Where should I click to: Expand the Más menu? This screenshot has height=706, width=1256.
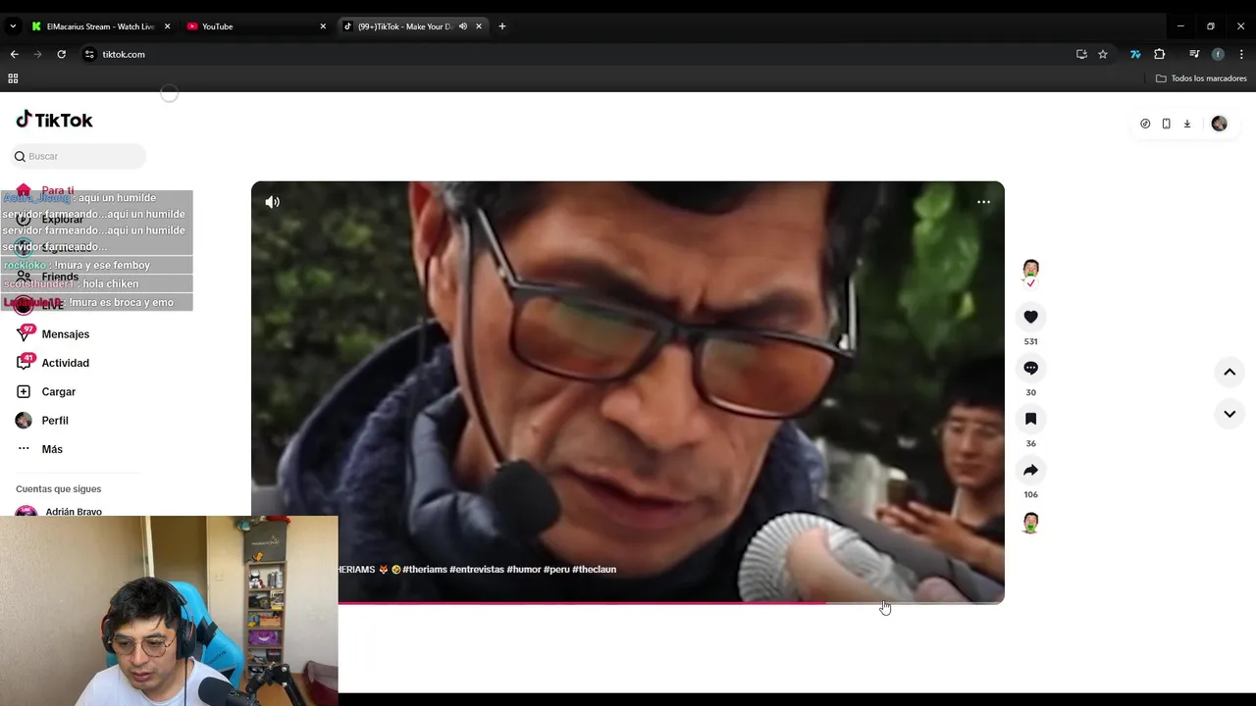(52, 449)
